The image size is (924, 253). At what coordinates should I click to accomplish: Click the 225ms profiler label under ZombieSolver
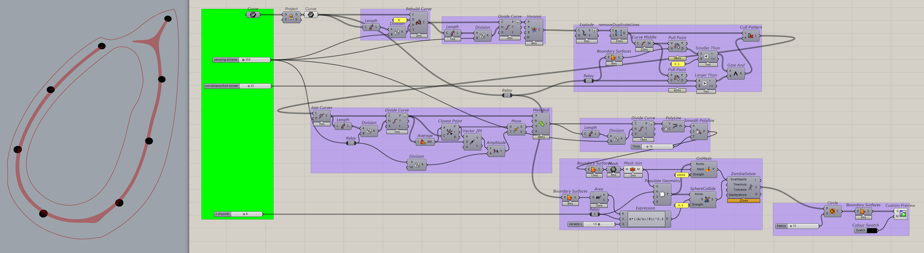[743, 201]
